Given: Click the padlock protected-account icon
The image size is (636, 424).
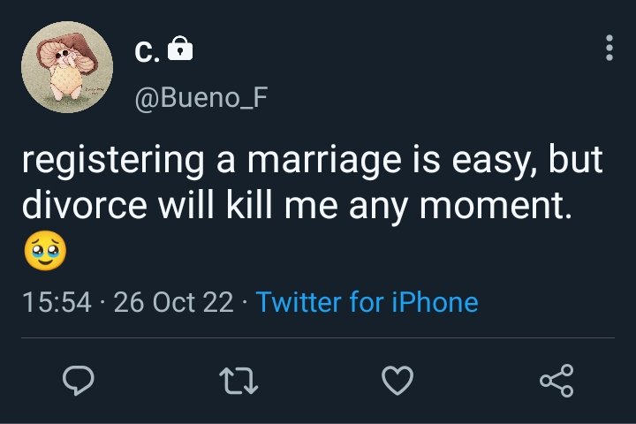Looking at the screenshot, I should (180, 49).
